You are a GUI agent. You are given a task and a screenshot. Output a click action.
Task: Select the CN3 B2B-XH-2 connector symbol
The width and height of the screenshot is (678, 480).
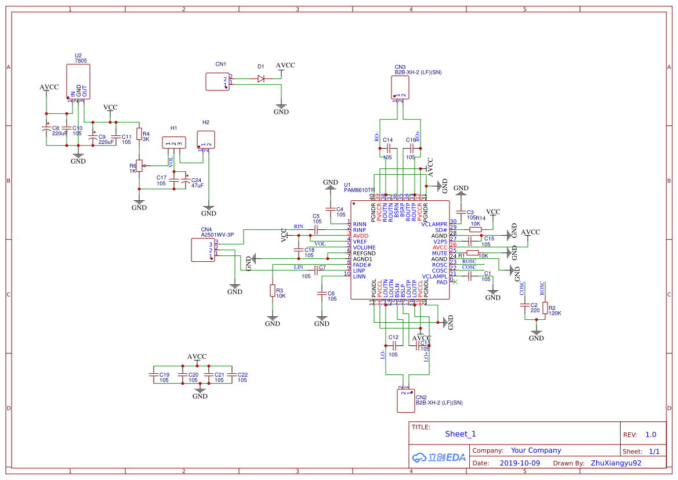pos(400,88)
